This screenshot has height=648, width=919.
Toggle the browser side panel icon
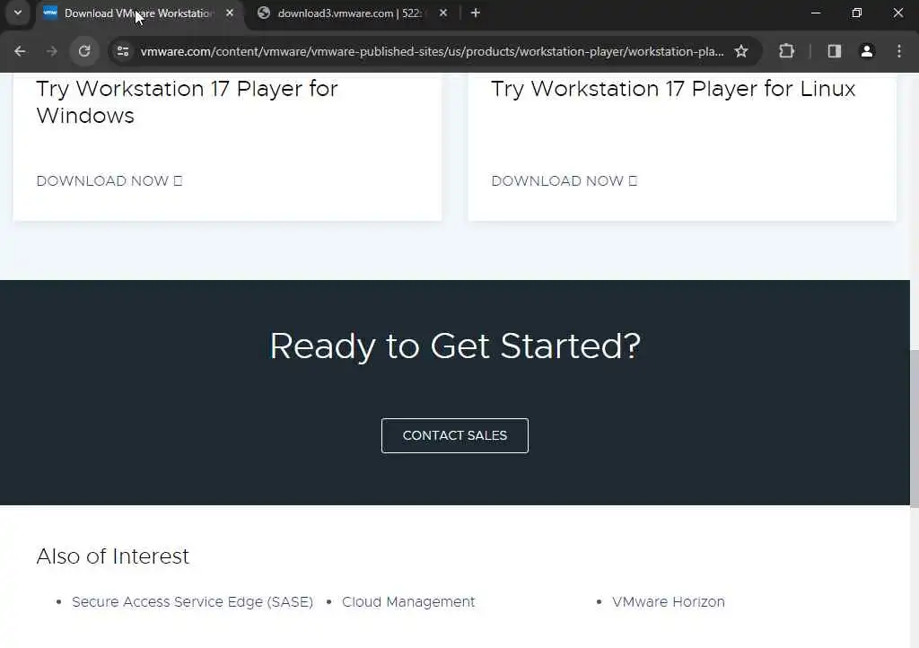click(x=835, y=51)
